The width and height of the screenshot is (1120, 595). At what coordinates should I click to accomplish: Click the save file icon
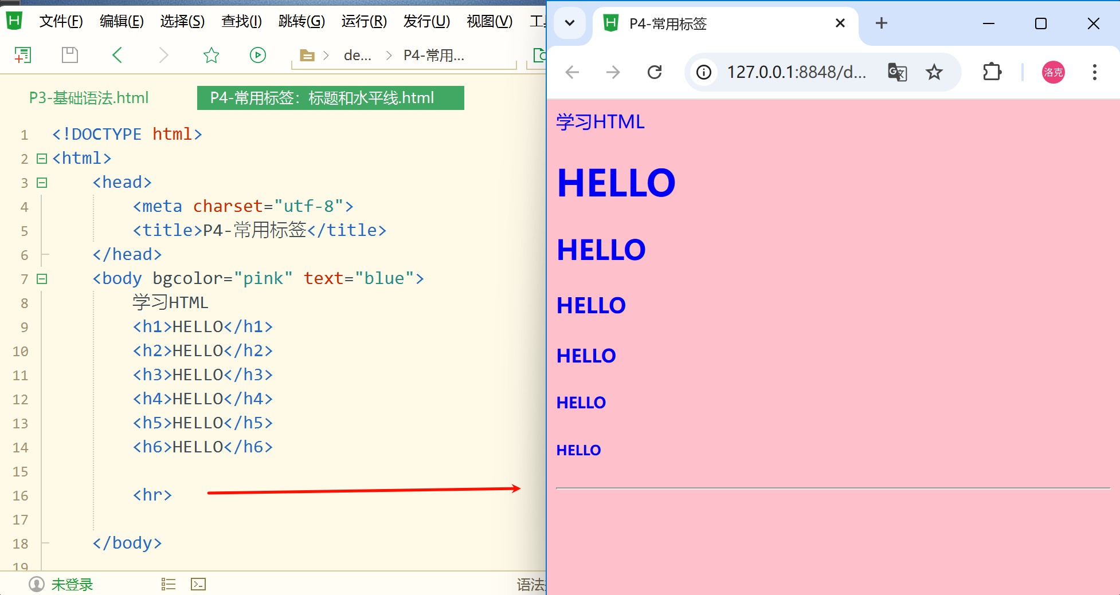70,55
